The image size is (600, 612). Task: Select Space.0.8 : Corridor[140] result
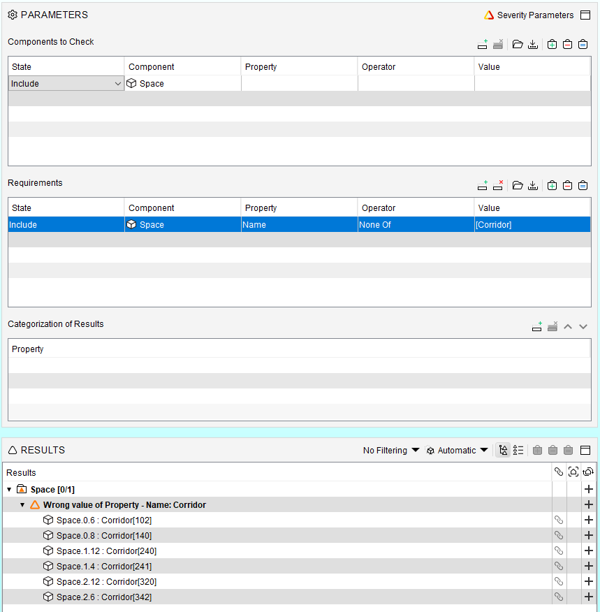[x=104, y=535]
